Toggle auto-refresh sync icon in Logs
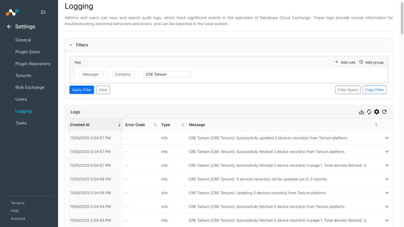Image resolution: width=404 pixels, height=227 pixels. pos(369,112)
